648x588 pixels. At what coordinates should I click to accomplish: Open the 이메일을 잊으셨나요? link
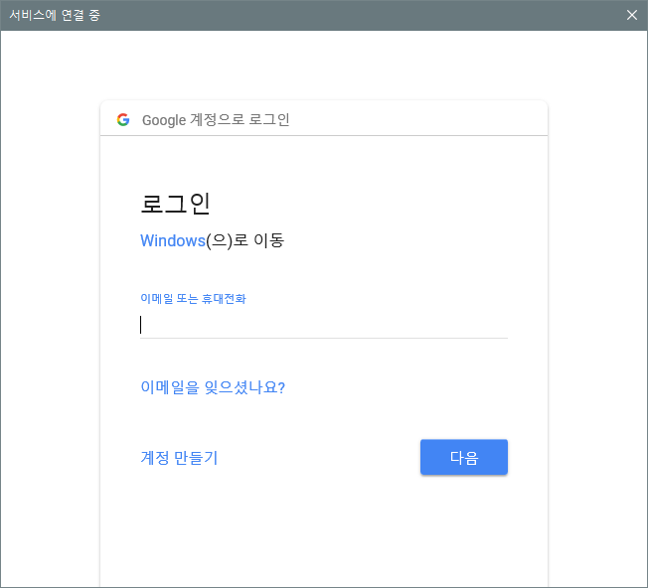213,387
